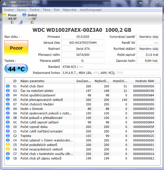Click status icon for C1 Počet cyklů načítání/vymazání
The image size is (164, 170).
click(x=8, y=131)
